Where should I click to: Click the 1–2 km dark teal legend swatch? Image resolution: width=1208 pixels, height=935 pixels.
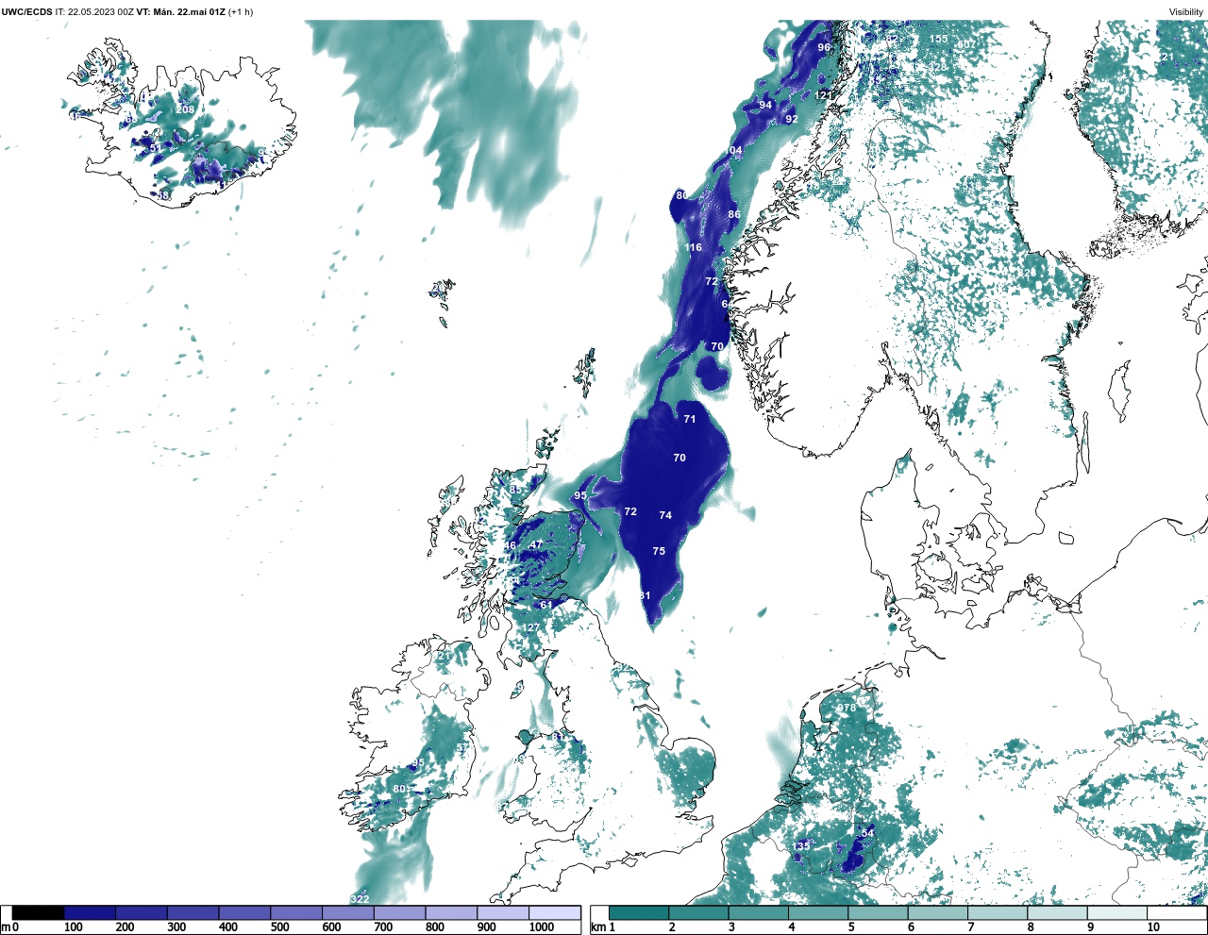[639, 912]
